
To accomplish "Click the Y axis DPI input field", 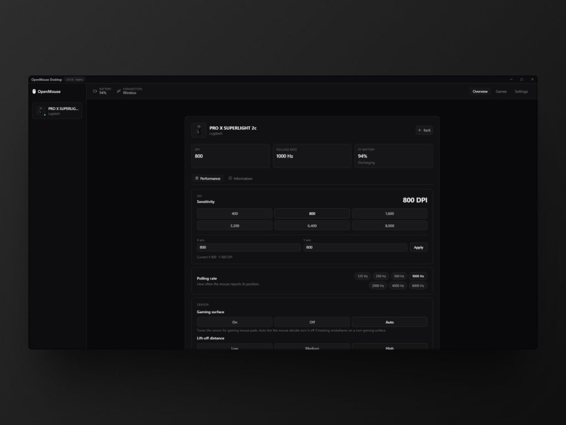I will coord(355,247).
